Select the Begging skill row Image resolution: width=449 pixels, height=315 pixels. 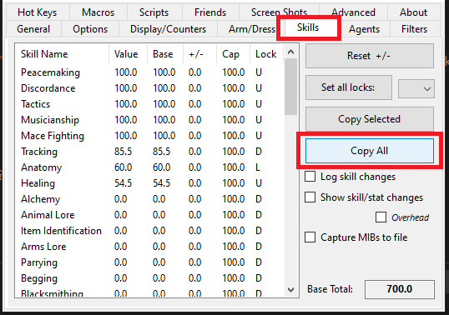149,278
